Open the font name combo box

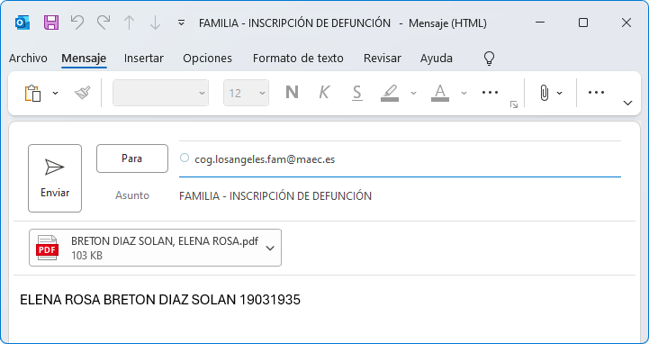(x=160, y=93)
